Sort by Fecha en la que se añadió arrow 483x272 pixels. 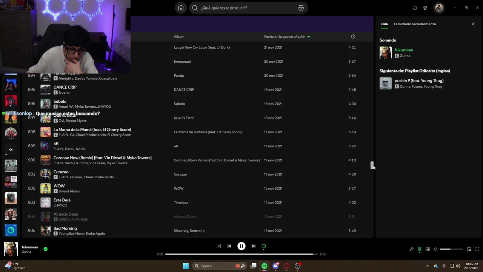[x=309, y=37]
